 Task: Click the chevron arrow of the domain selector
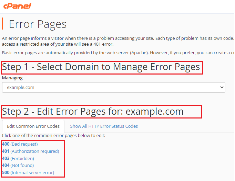click(x=221, y=88)
